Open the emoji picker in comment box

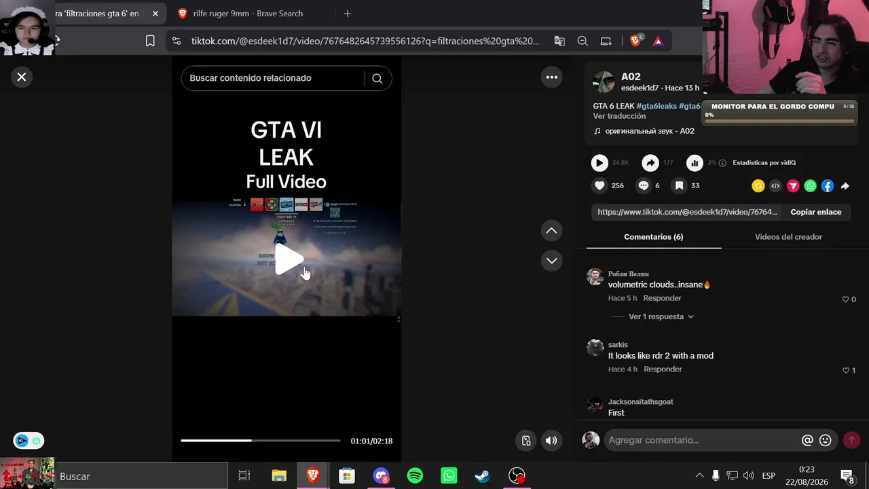[x=826, y=440]
